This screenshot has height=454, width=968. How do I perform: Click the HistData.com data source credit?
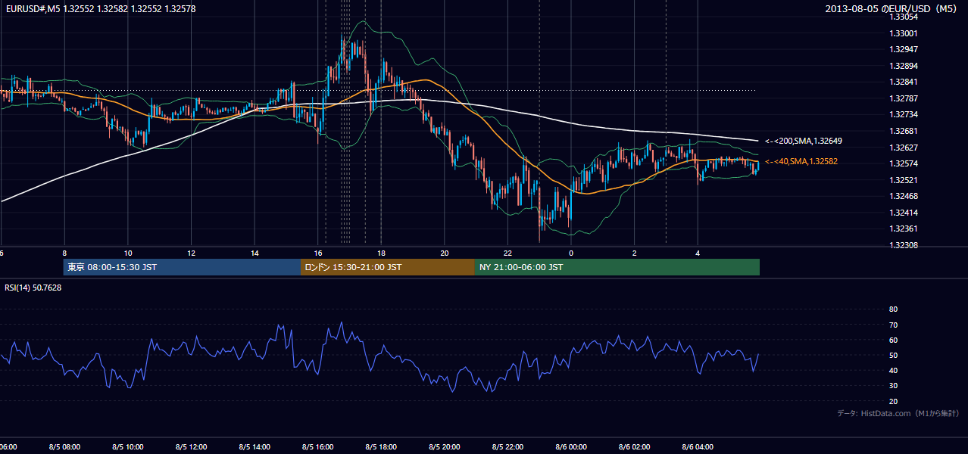(898, 413)
